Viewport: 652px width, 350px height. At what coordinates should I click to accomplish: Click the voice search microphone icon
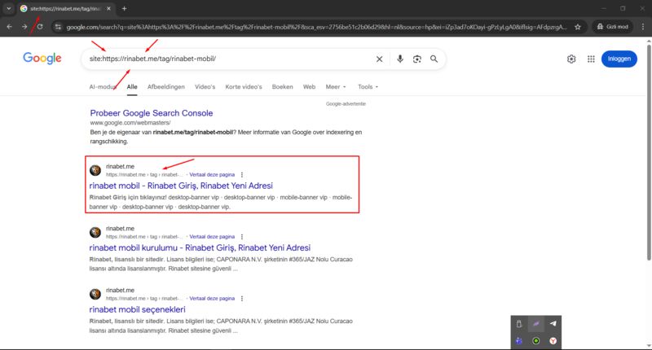pos(399,59)
